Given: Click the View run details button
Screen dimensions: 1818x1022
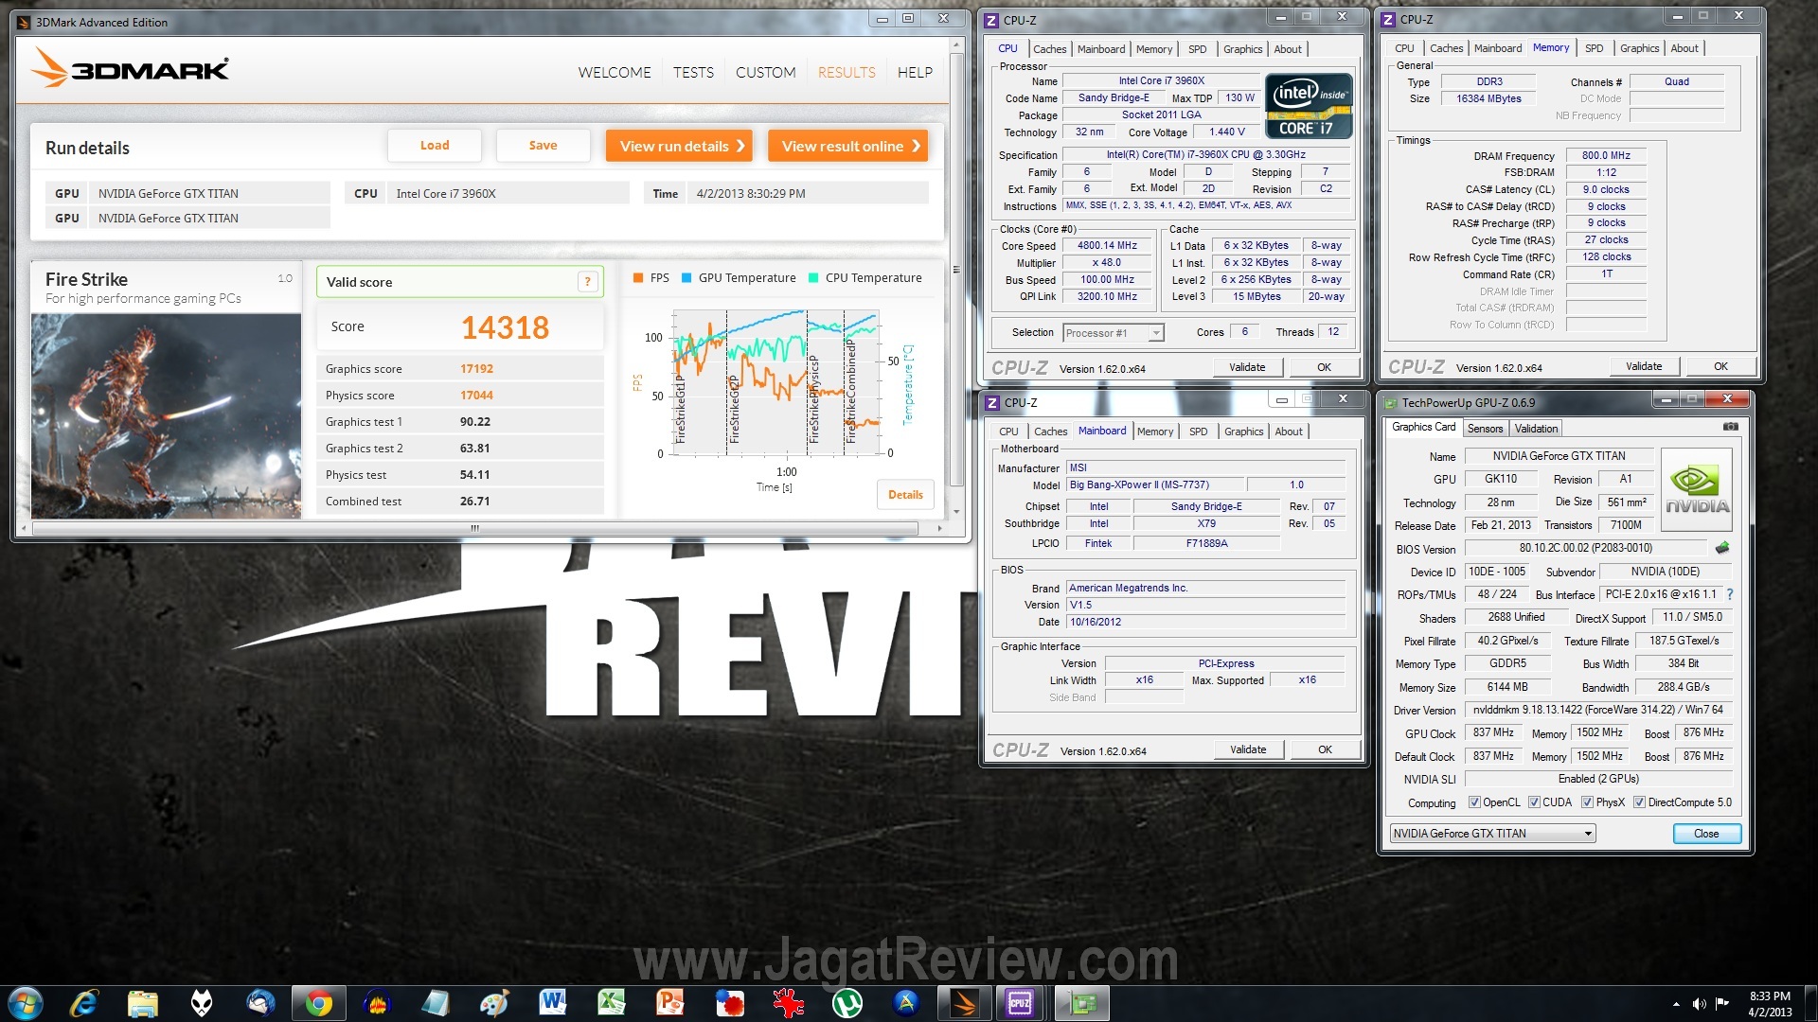Looking at the screenshot, I should click(x=679, y=146).
